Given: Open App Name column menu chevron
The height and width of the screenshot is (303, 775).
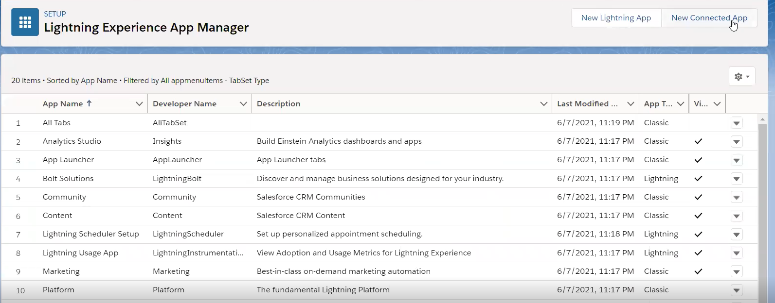Looking at the screenshot, I should click(139, 104).
